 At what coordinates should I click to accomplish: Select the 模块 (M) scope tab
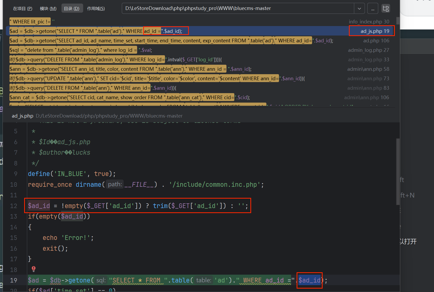pyautogui.click(x=48, y=8)
